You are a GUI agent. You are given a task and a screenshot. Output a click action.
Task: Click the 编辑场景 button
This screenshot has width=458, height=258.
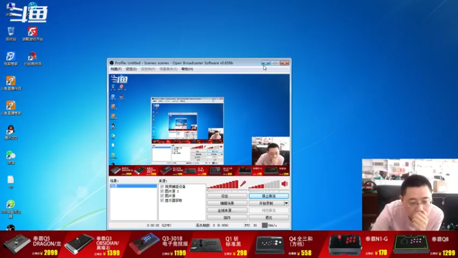tap(227, 203)
